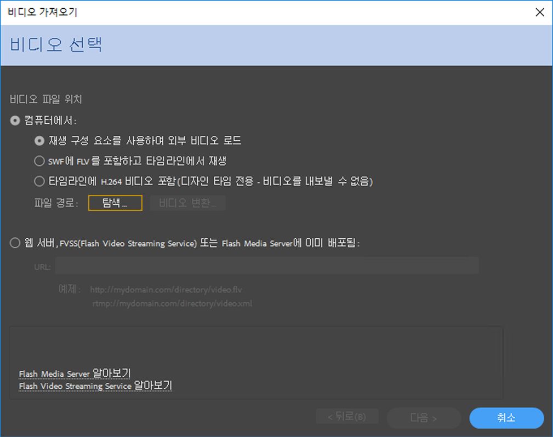Open the "Flash Media Server 알아보기" link
The height and width of the screenshot is (437, 553).
pos(75,373)
